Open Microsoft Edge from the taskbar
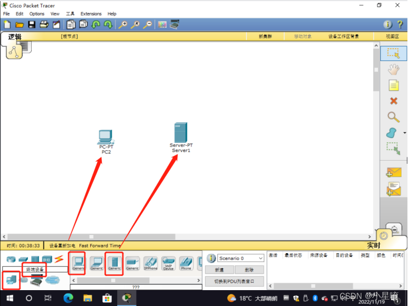The width and height of the screenshot is (408, 306). pyautogui.click(x=68, y=298)
